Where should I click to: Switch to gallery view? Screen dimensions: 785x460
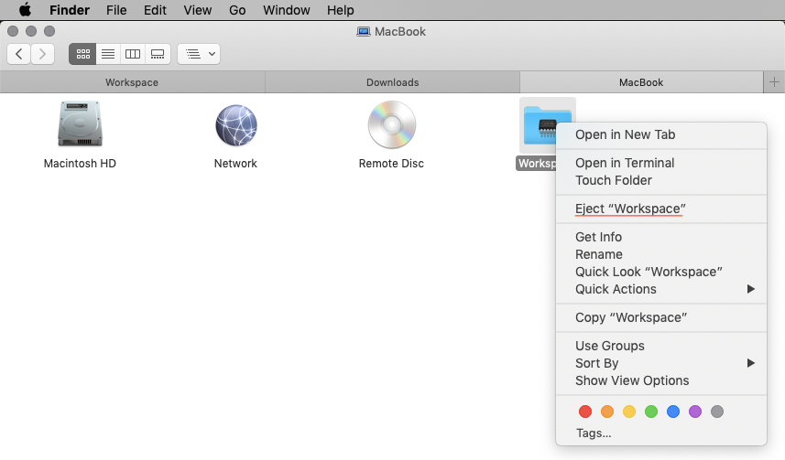[x=158, y=54]
